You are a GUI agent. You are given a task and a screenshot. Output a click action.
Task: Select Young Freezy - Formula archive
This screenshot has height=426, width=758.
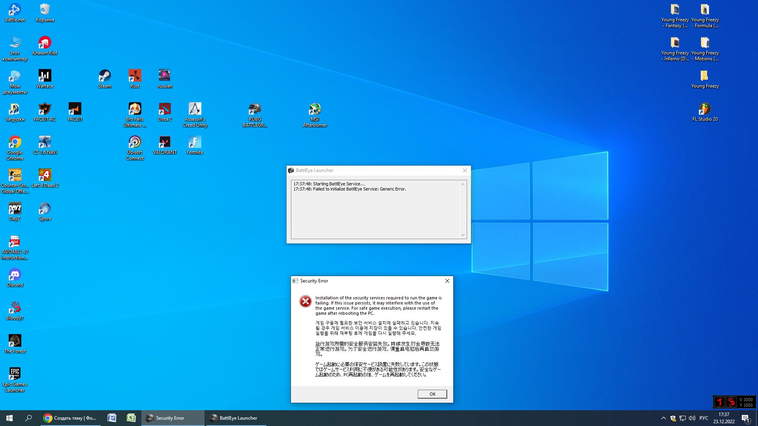click(705, 15)
